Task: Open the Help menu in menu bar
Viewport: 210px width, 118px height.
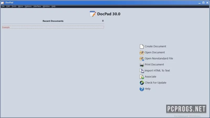Action: click(x=54, y=6)
